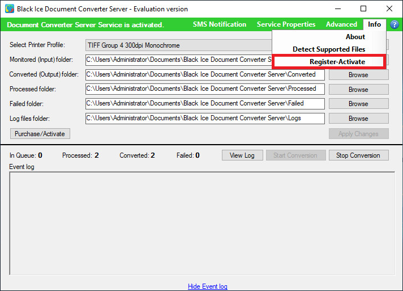Close the Document Converter Server window

(x=389, y=9)
